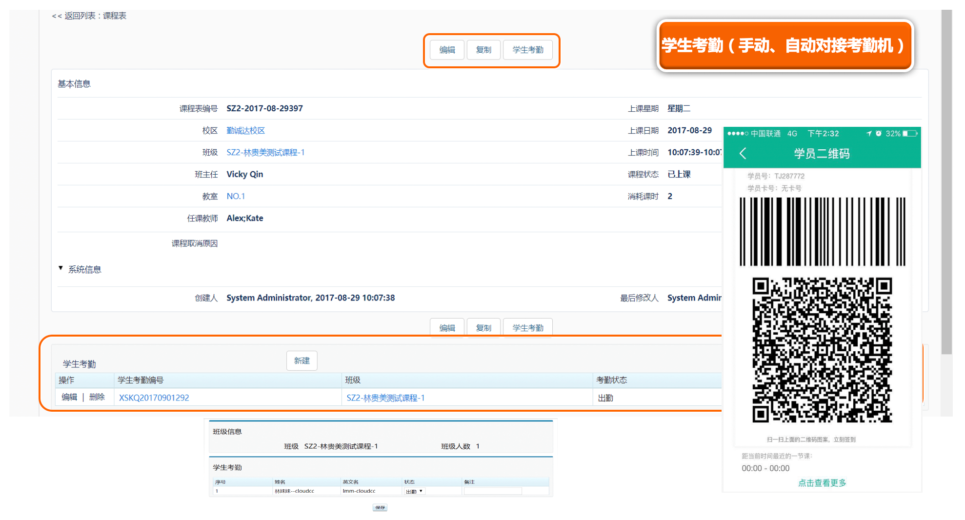Image resolution: width=965 pixels, height=520 pixels.
Task: Tap the back arrow on 学员二维码 screen
Action: click(x=743, y=154)
